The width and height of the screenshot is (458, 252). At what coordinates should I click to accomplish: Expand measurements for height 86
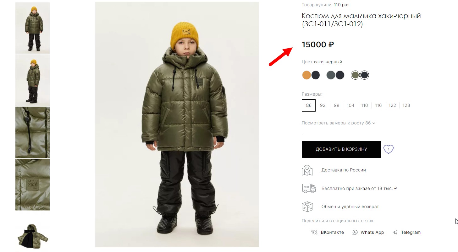click(x=338, y=123)
